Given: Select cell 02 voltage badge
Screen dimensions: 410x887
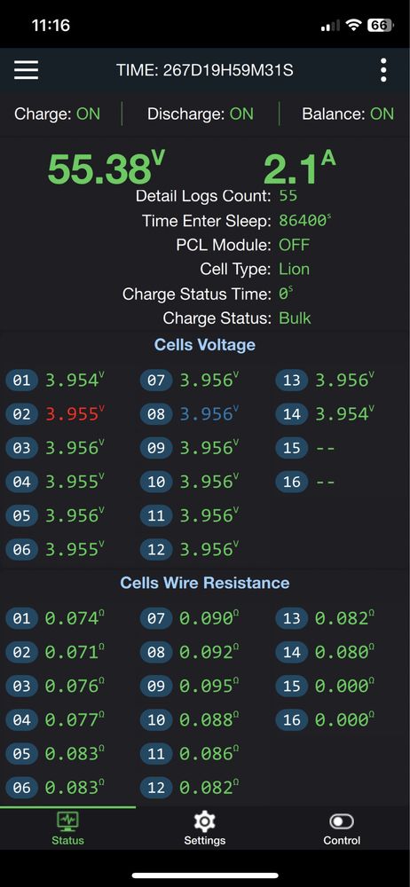Looking at the screenshot, I should (21, 414).
